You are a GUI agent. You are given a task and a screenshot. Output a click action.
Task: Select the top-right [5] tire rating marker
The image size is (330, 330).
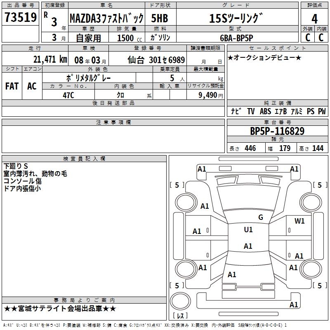(x=320, y=185)
